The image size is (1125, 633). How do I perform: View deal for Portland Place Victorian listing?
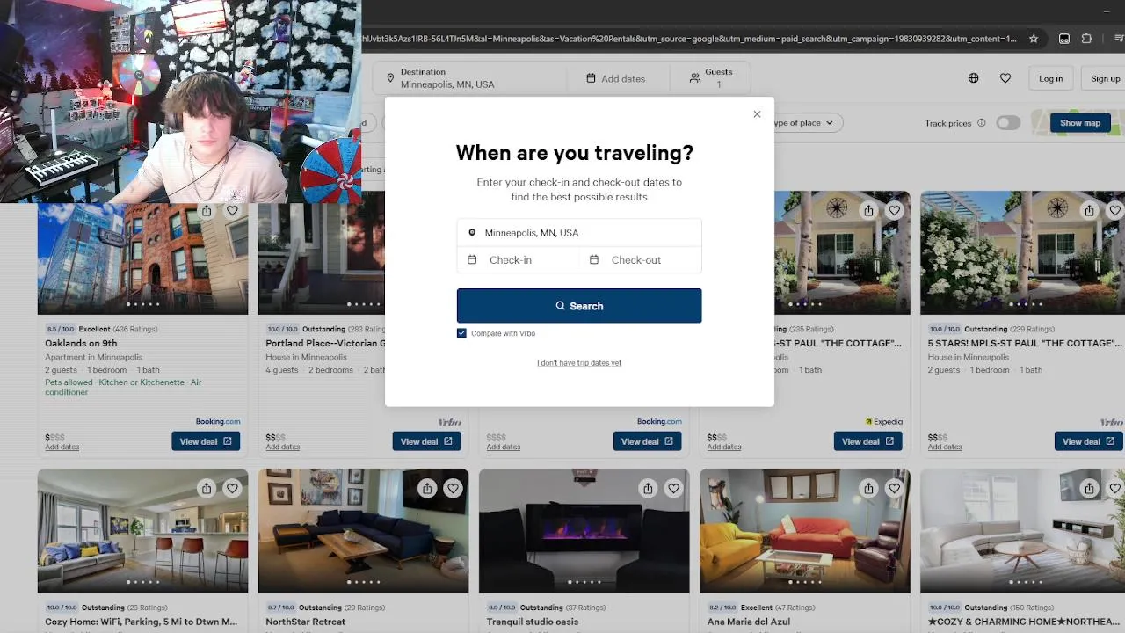click(x=426, y=441)
